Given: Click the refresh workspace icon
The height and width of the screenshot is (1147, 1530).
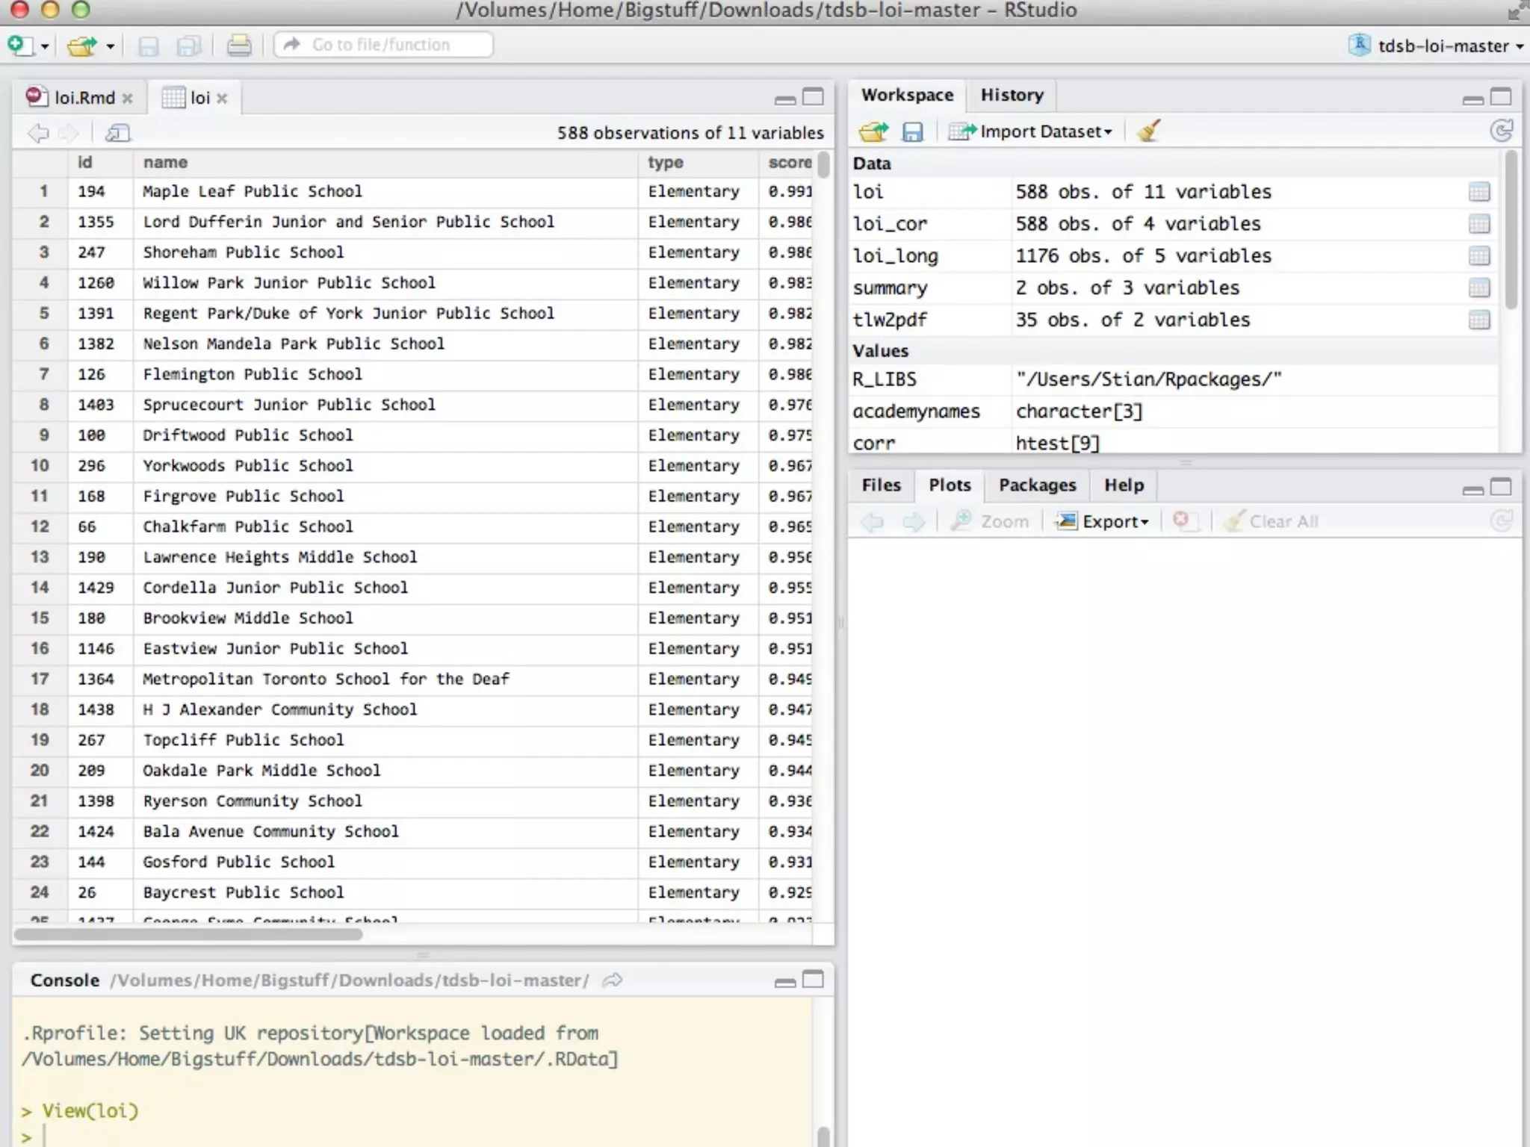Looking at the screenshot, I should pos(1500,131).
